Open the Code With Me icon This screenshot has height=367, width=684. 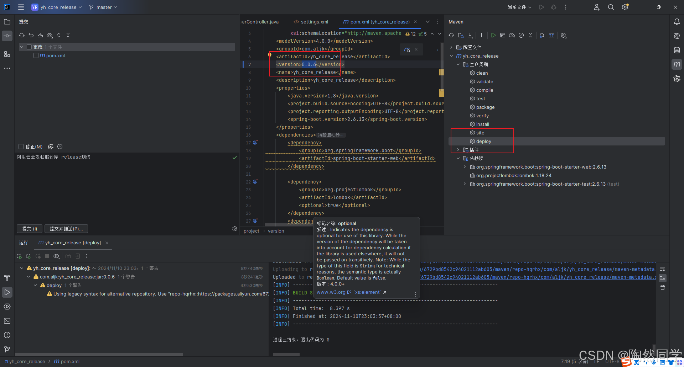point(597,7)
